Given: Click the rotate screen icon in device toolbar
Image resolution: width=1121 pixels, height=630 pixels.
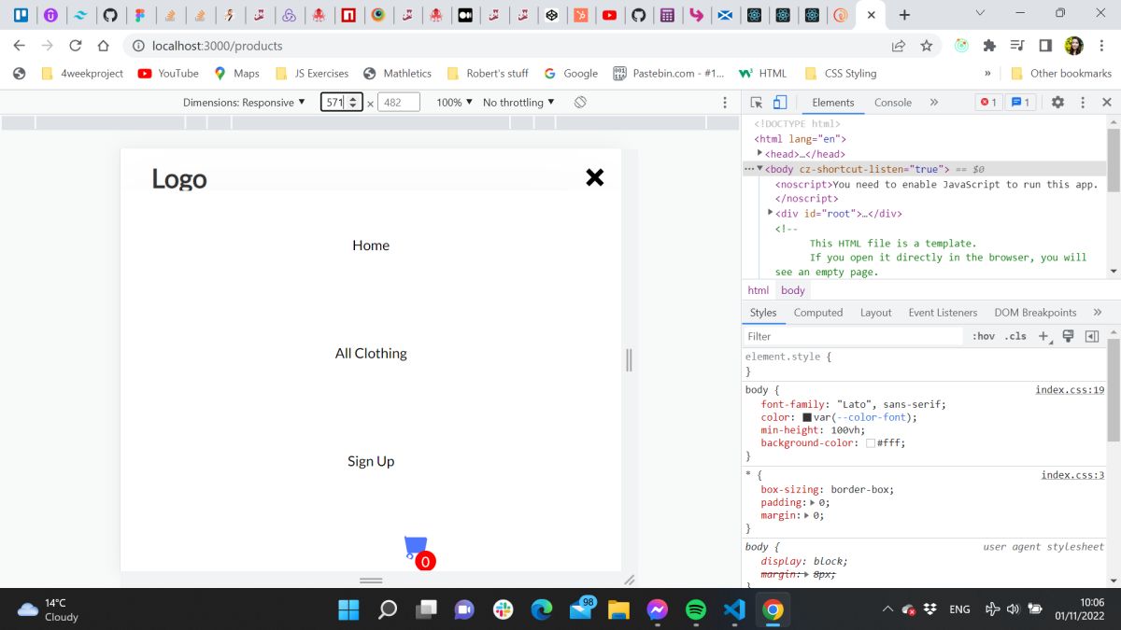Looking at the screenshot, I should (580, 102).
